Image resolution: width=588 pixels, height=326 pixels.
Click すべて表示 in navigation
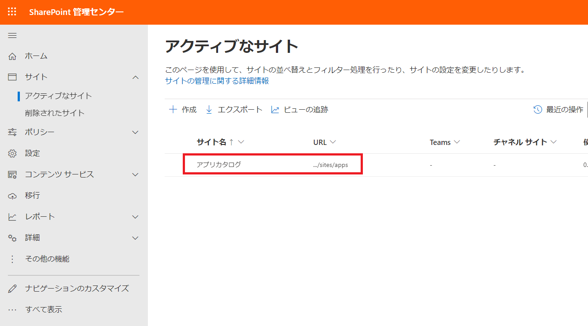[44, 309]
